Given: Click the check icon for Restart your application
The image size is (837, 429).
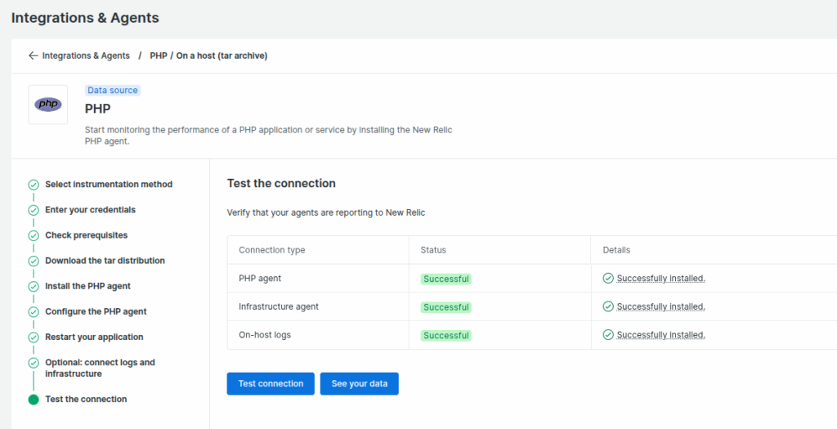Looking at the screenshot, I should click(x=34, y=337).
